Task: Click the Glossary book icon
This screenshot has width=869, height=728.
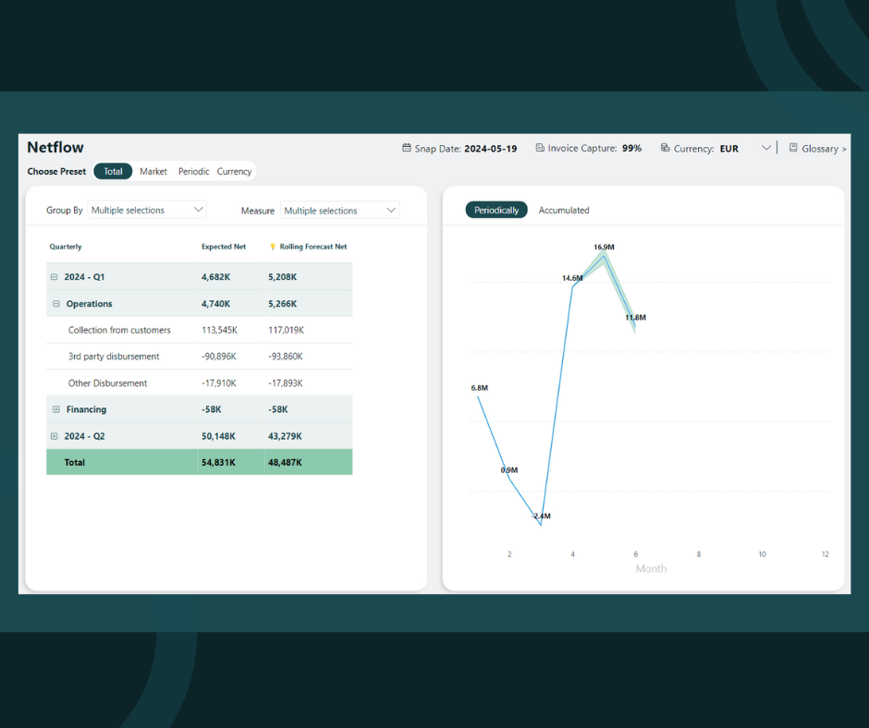Action: pyautogui.click(x=793, y=148)
